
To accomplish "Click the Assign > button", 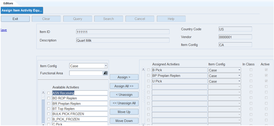I will [x=124, y=77].
